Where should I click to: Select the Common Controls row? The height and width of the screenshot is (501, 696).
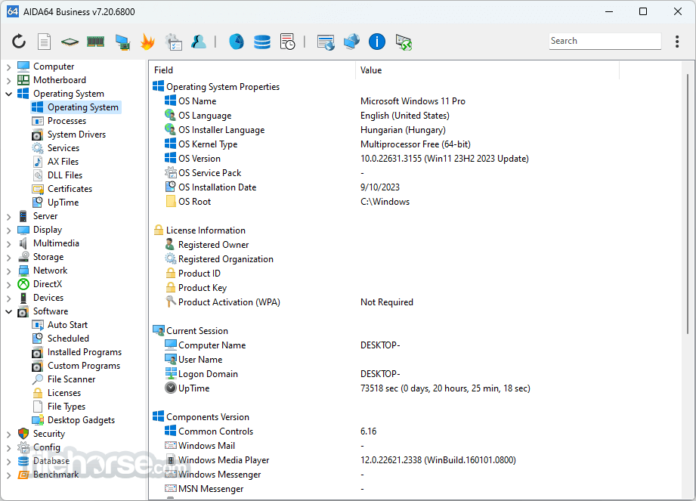(x=416, y=431)
